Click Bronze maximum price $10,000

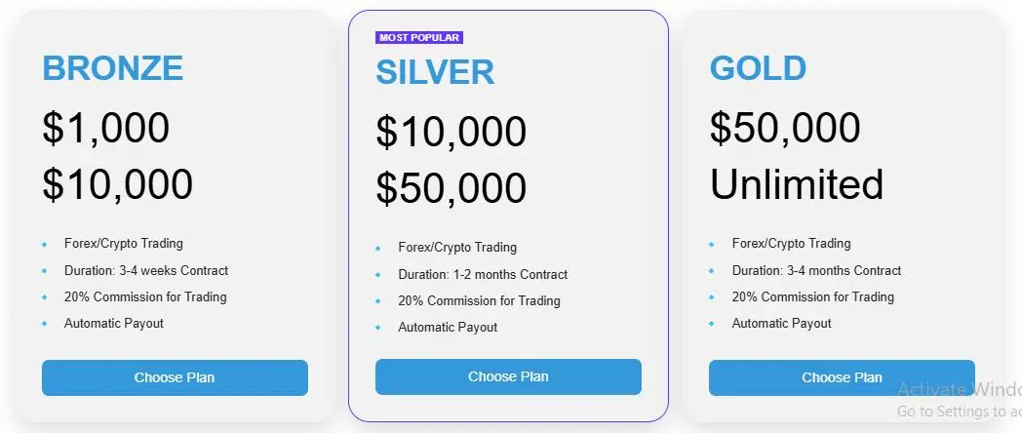(x=118, y=184)
